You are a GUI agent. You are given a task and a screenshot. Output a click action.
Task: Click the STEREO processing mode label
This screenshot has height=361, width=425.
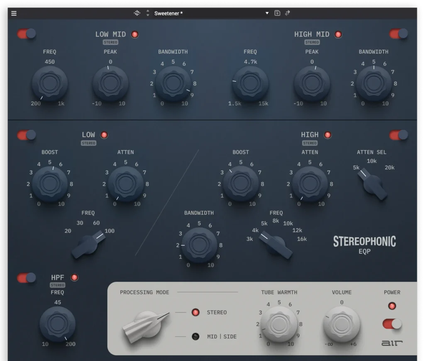click(217, 313)
